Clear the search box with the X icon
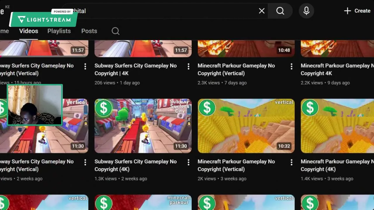The image size is (374, 210). pos(262,11)
